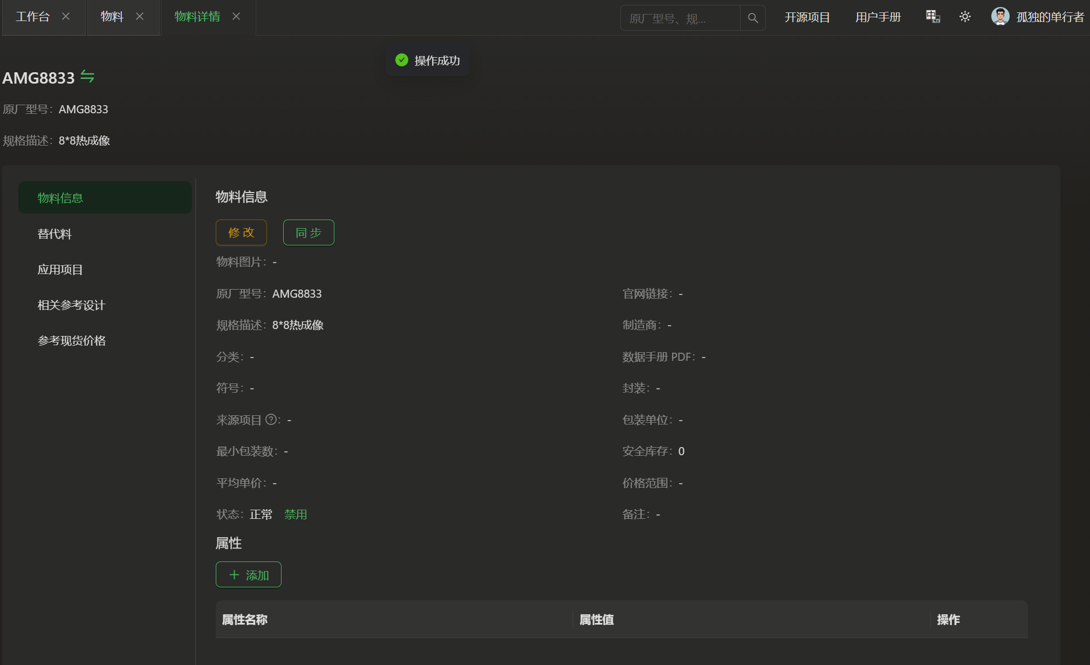Switch to the 工作台 tab

tap(33, 17)
